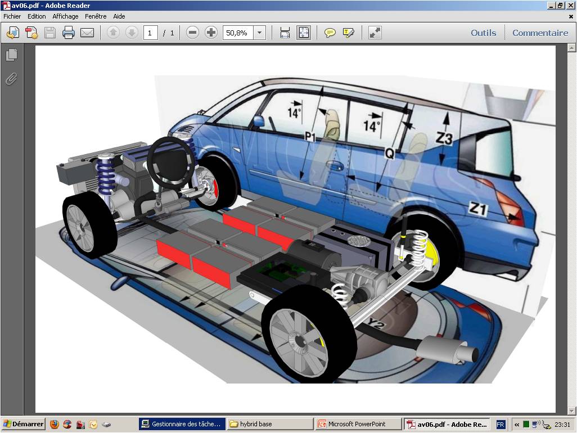This screenshot has height=433, width=577.
Task: Select the highlight text tool
Action: click(349, 33)
